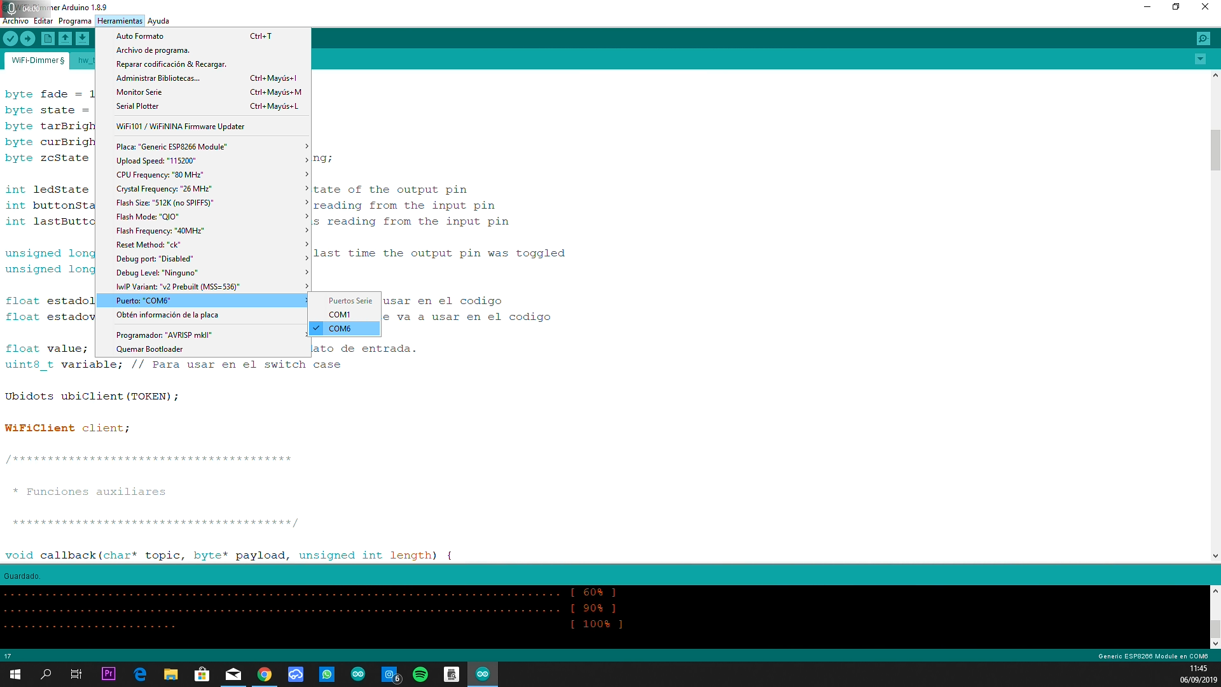The height and width of the screenshot is (687, 1221).
Task: Expand the Flash Frequency 40MHz submenu
Action: 203,231
